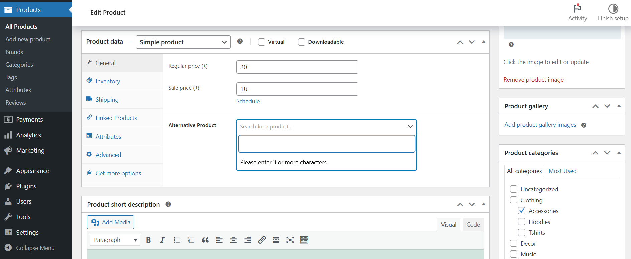Image resolution: width=631 pixels, height=259 pixels.
Task: Apply blockquote formatting
Action: (x=205, y=240)
